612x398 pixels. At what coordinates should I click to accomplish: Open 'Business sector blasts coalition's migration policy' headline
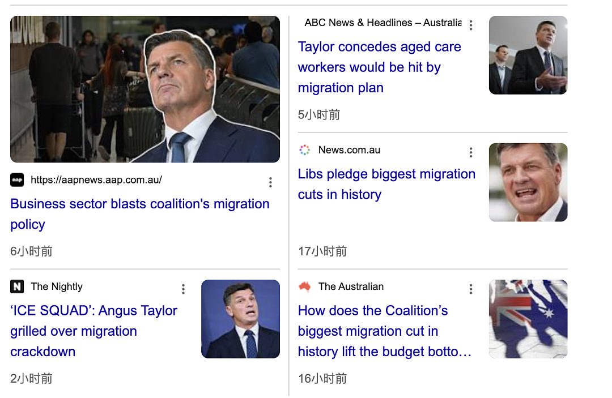(x=140, y=214)
